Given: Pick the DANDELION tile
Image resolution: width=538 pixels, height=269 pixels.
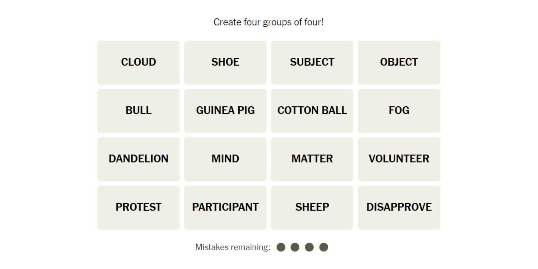Looking at the screenshot, I should coord(138,159).
